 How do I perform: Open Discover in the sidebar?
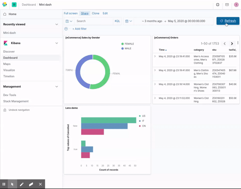point(9,52)
